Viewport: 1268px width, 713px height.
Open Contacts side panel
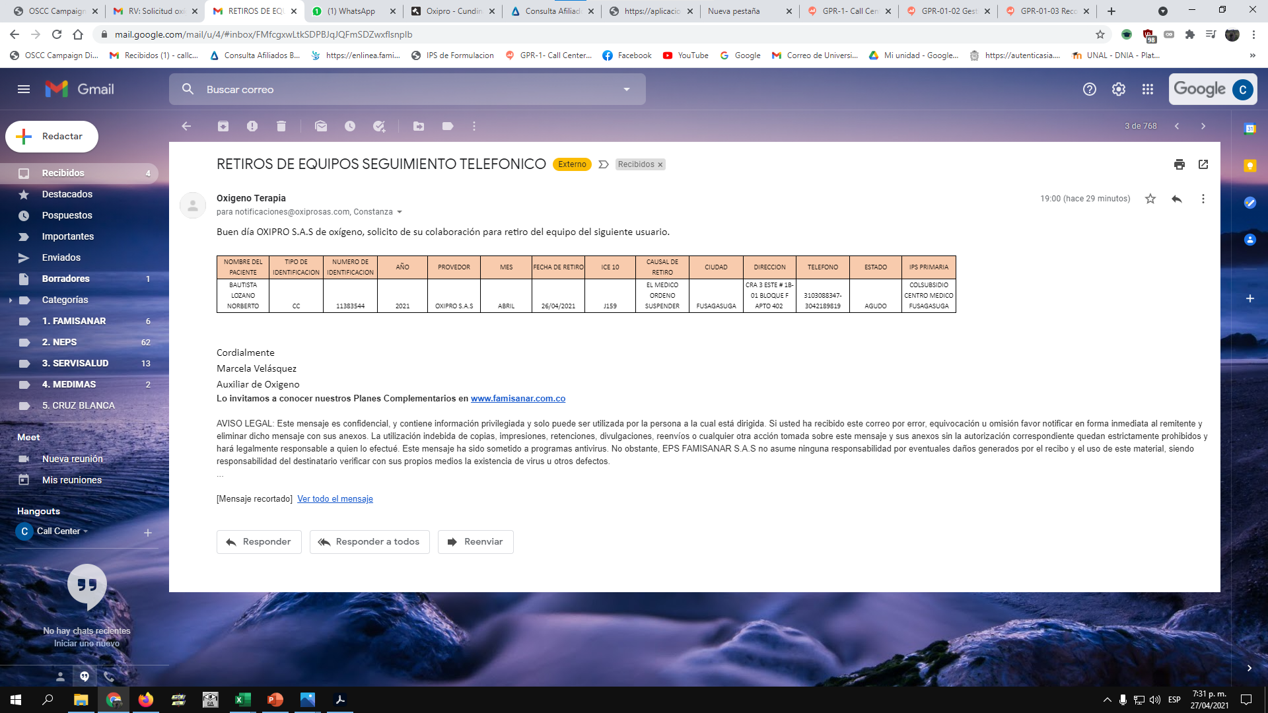[1250, 240]
